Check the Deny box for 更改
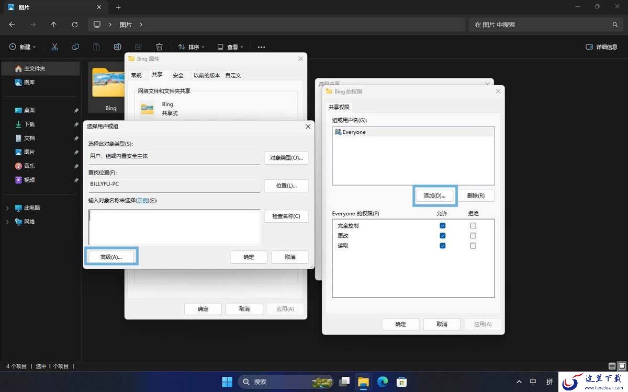 pos(473,236)
